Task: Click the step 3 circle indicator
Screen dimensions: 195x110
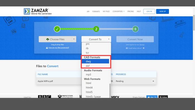Action: (x=135, y=29)
